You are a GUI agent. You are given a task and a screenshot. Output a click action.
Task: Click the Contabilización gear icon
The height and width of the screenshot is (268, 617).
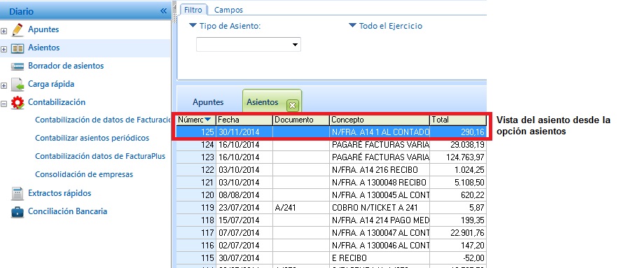coord(18,103)
